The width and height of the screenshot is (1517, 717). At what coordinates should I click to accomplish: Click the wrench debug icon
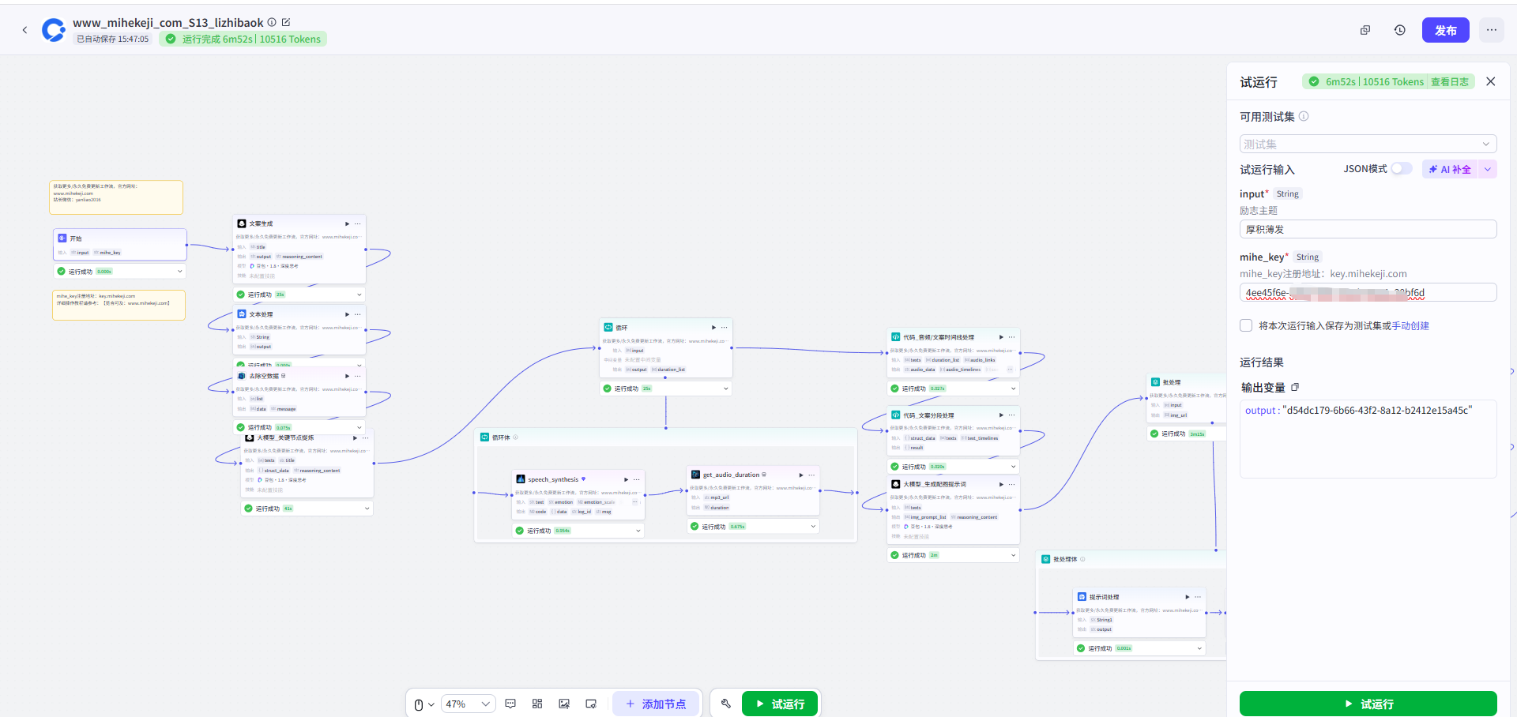[x=726, y=704]
